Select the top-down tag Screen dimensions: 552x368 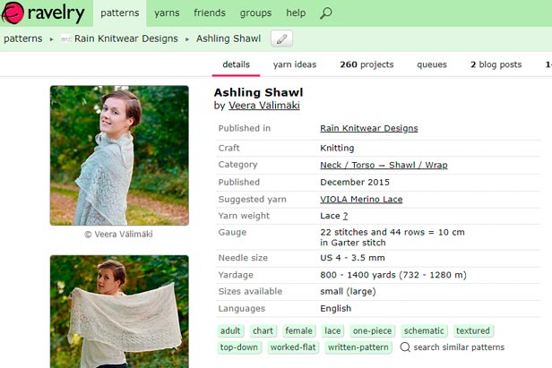point(238,347)
